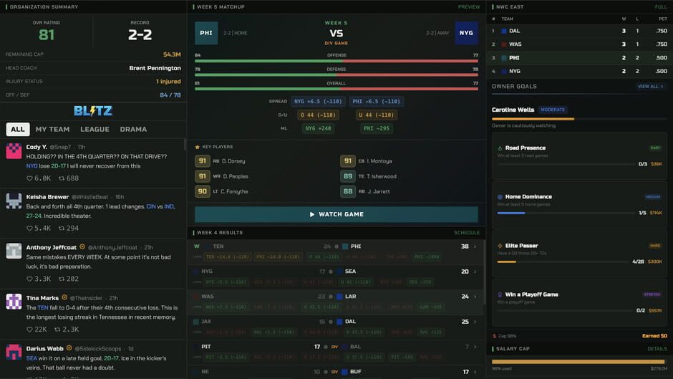This screenshot has width=673, height=379.
Task: Click the PHI team badge in matchup
Action: tap(206, 33)
